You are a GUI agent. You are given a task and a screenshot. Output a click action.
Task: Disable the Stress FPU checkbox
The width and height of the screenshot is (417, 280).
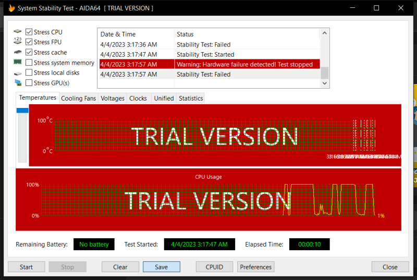pyautogui.click(x=29, y=42)
